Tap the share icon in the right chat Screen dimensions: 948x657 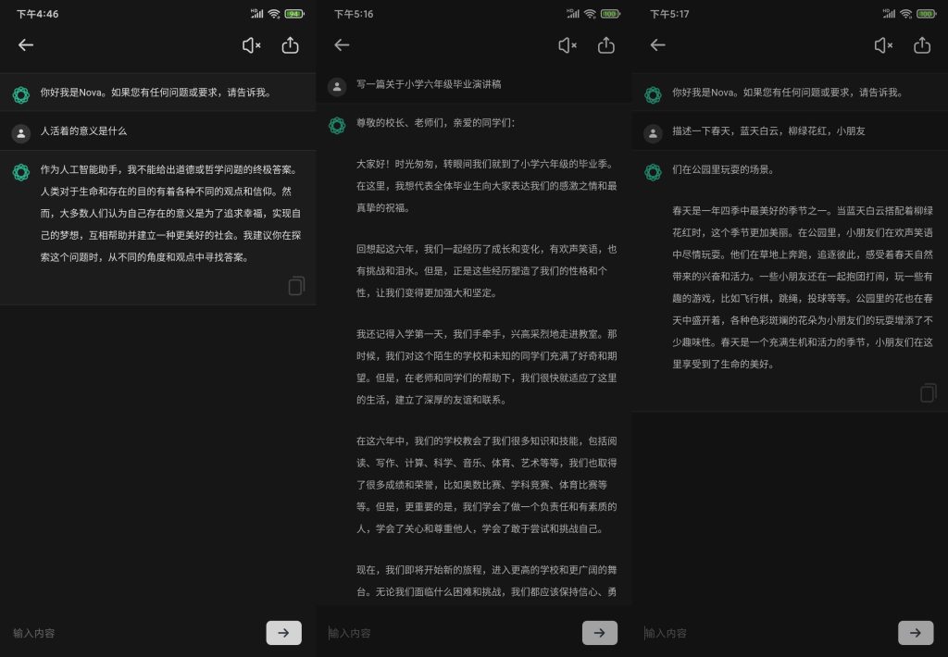tap(922, 44)
